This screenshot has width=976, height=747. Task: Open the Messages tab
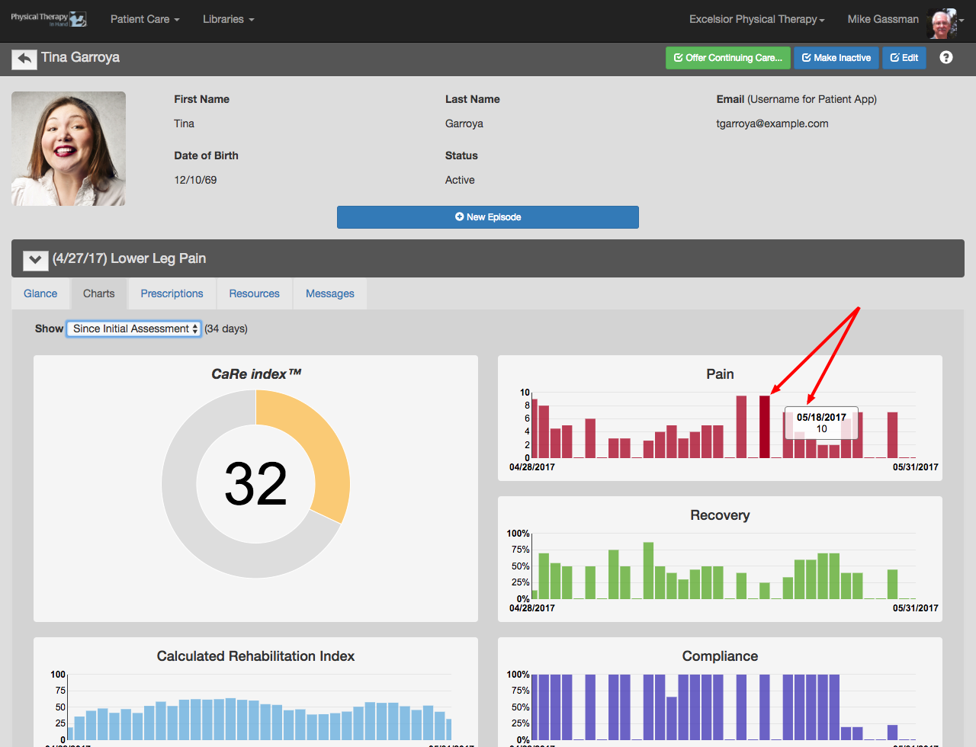coord(329,293)
